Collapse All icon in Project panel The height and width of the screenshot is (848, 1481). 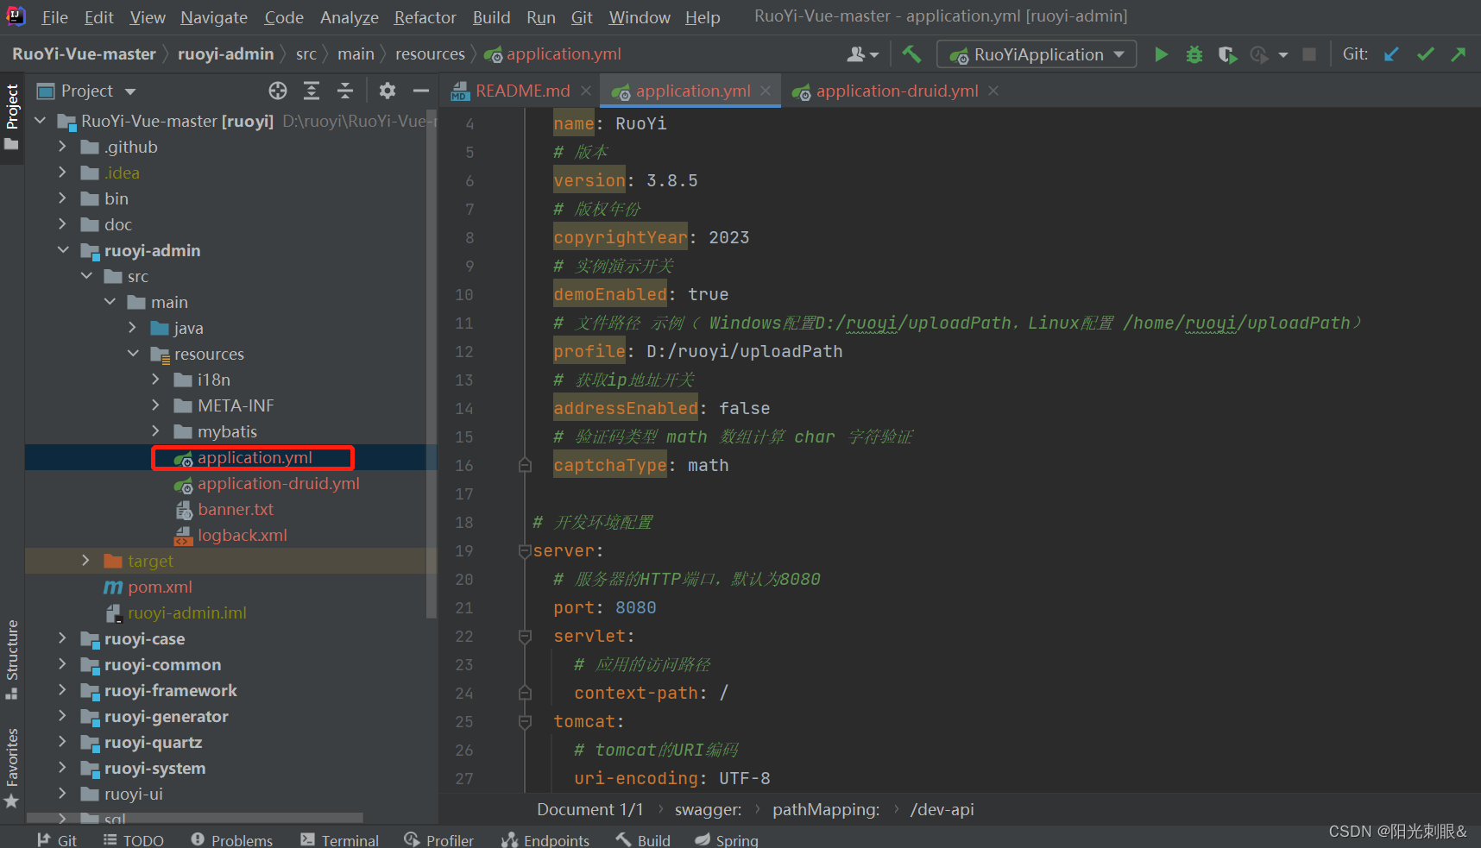(344, 91)
